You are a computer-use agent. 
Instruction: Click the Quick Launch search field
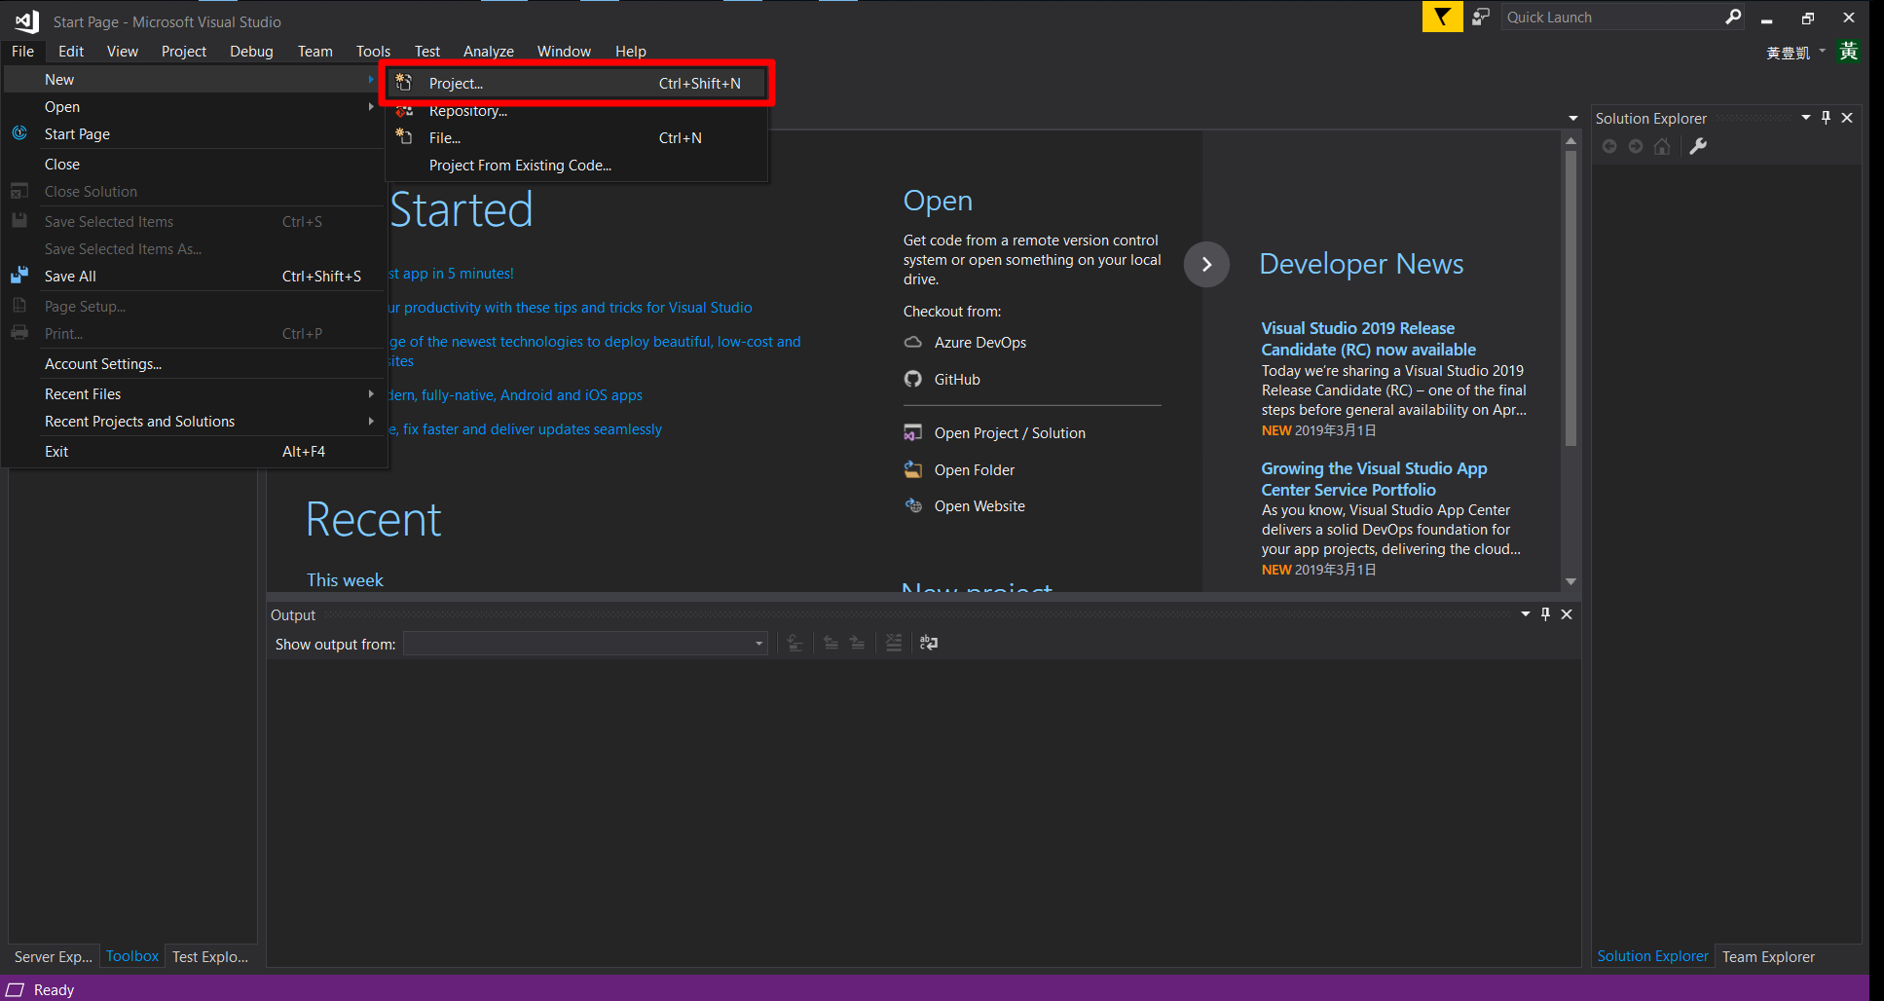point(1611,18)
